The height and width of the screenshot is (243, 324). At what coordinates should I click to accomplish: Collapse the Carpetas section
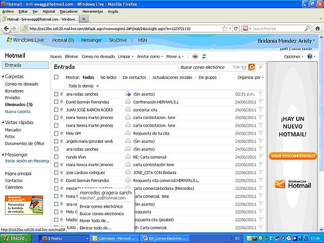pos(3,76)
